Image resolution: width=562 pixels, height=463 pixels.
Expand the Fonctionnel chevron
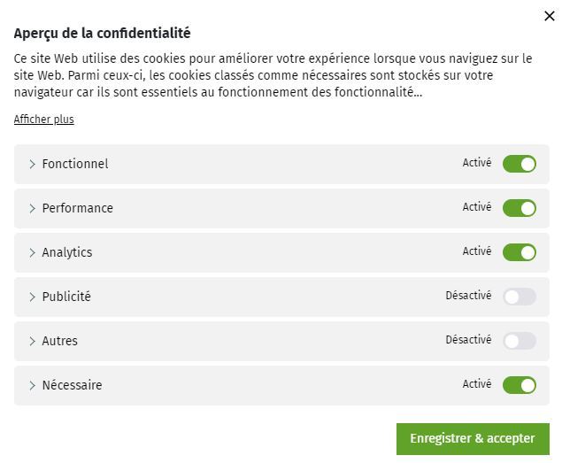[x=32, y=164]
